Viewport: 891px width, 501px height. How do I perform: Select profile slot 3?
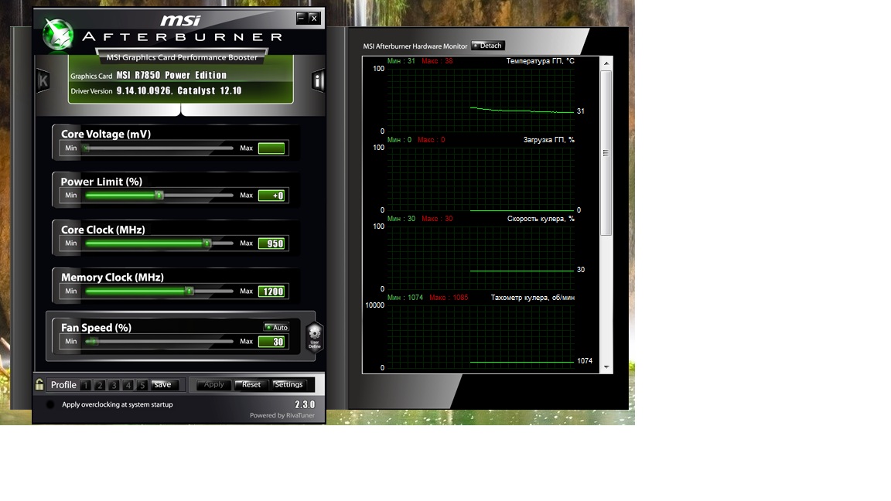[x=114, y=385]
